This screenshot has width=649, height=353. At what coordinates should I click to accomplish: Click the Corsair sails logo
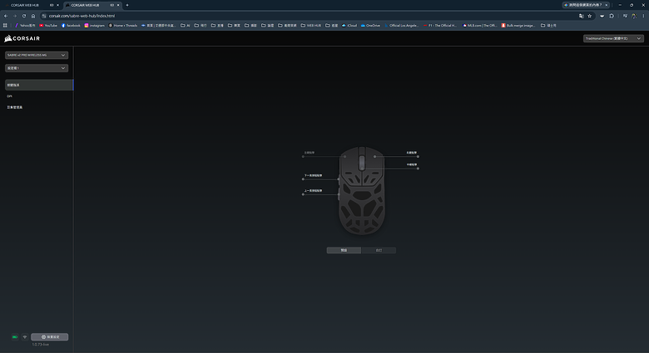(7, 38)
